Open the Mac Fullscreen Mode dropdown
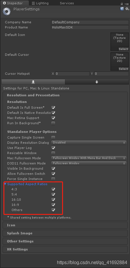Screen dimensions: 130x268 pos(89,158)
